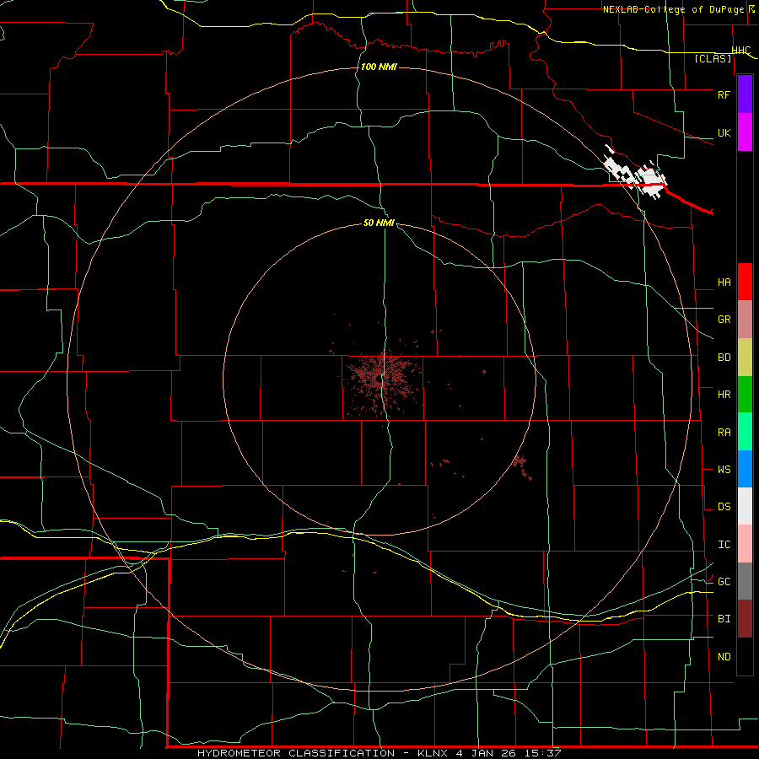Click the UK legend label
Image resolution: width=759 pixels, height=759 pixels.
point(724,132)
